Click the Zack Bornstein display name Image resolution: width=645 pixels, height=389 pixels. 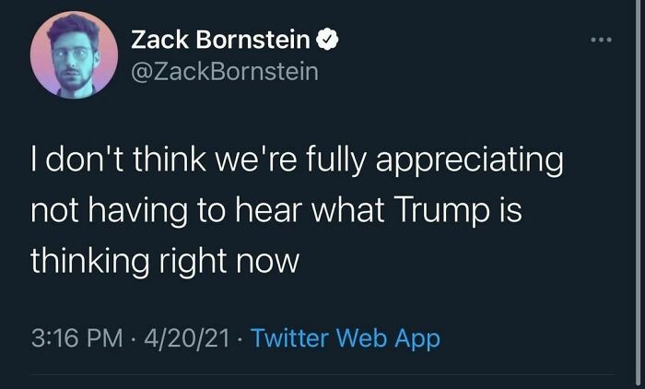pyautogui.click(x=221, y=39)
